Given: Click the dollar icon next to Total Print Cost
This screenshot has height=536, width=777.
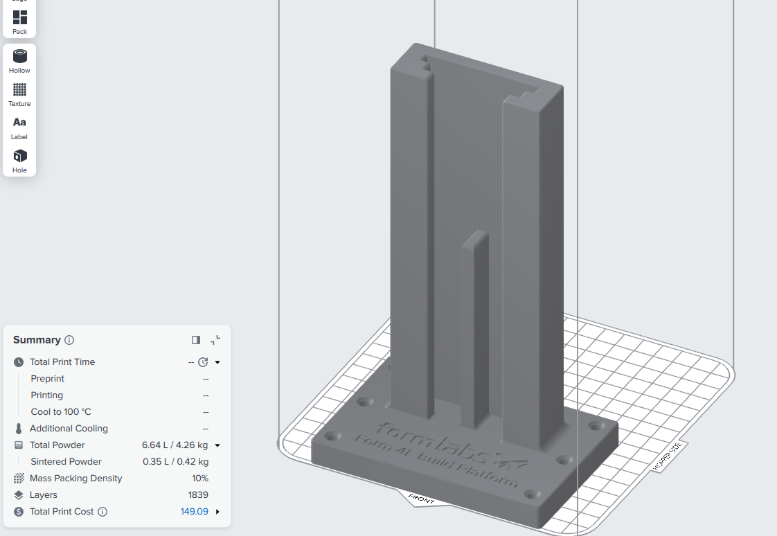Looking at the screenshot, I should coord(19,511).
